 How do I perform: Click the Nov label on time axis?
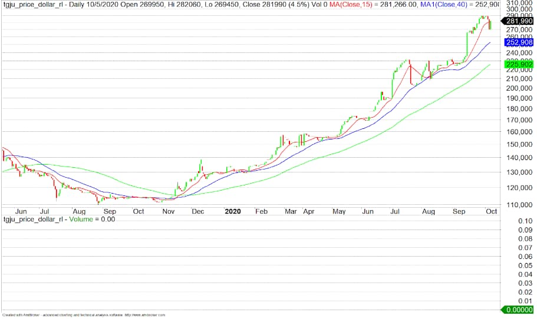(x=168, y=211)
